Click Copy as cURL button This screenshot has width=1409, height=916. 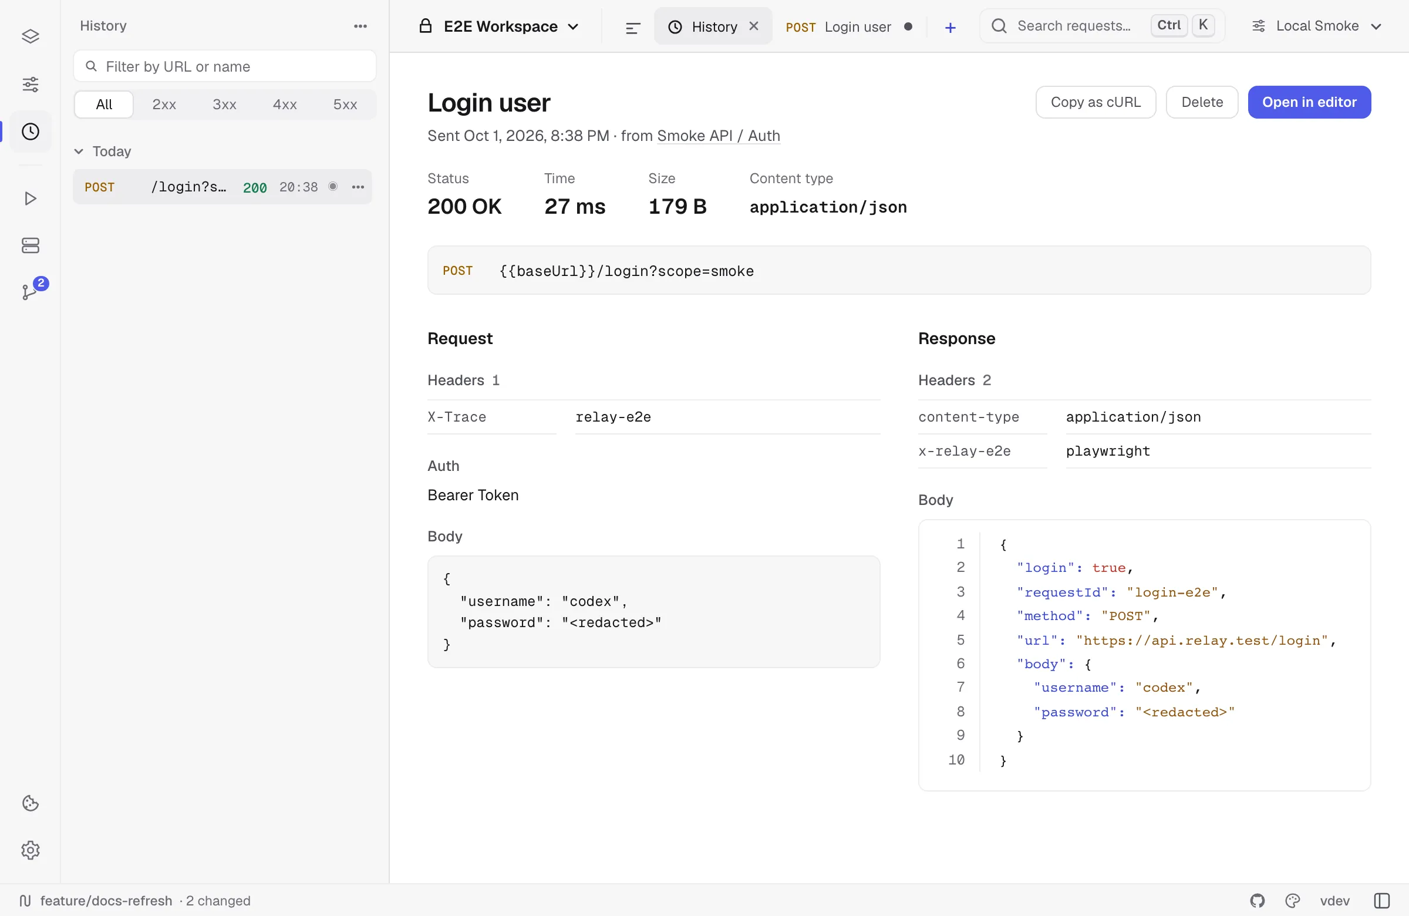(x=1095, y=102)
